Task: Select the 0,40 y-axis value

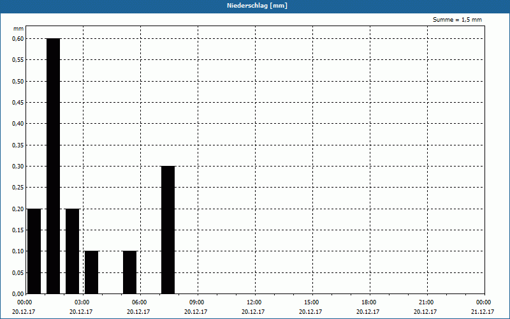Action: (18, 124)
